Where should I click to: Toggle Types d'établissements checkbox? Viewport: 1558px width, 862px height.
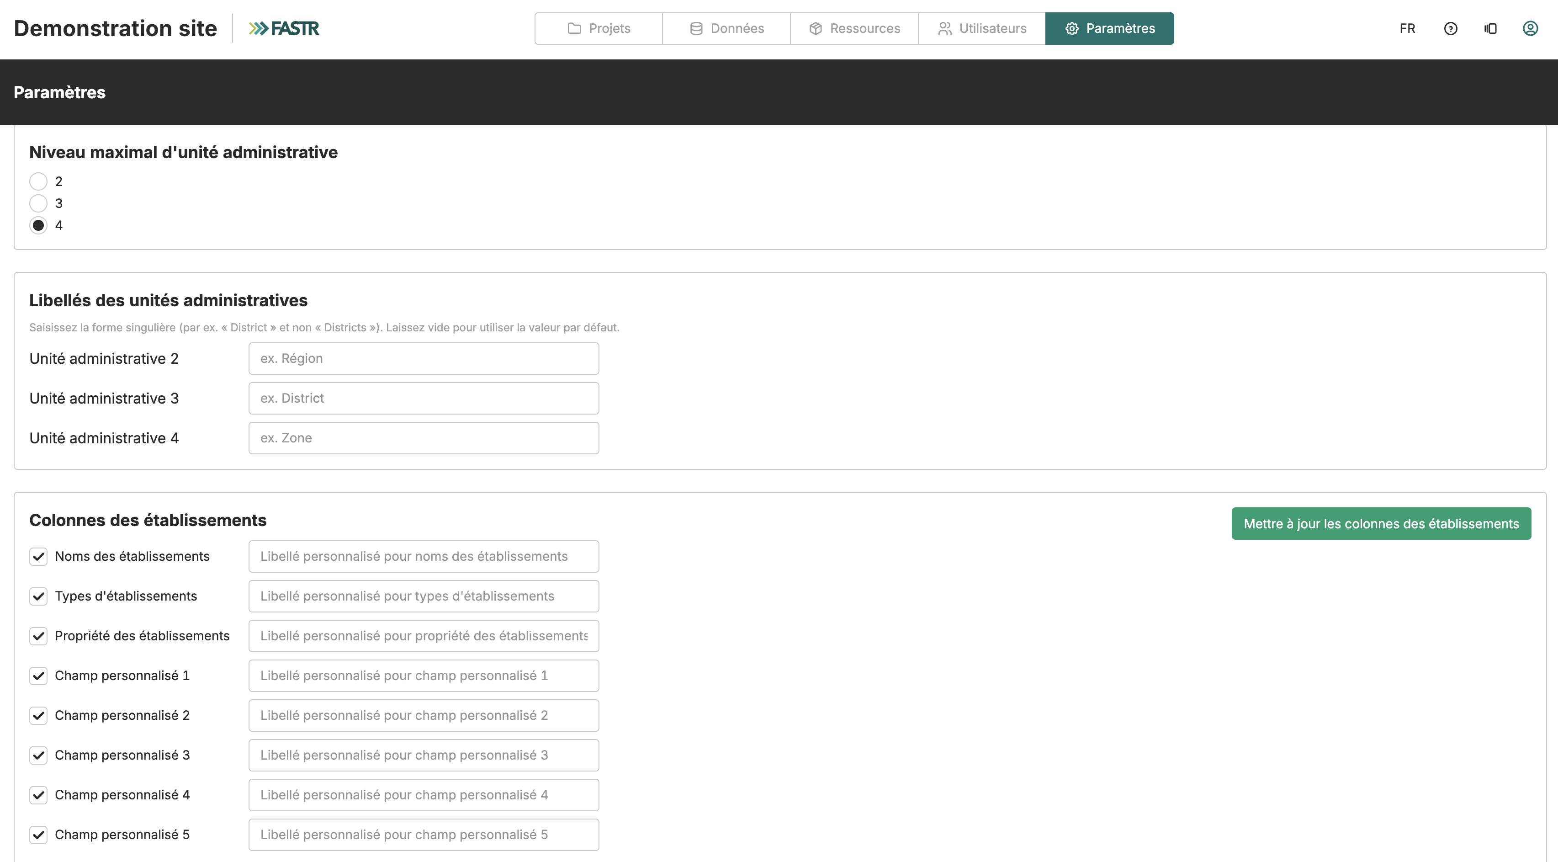click(x=38, y=596)
